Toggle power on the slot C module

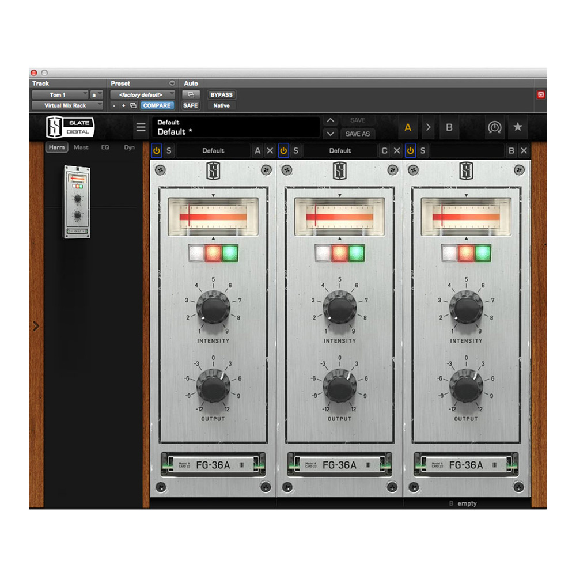pyautogui.click(x=283, y=150)
